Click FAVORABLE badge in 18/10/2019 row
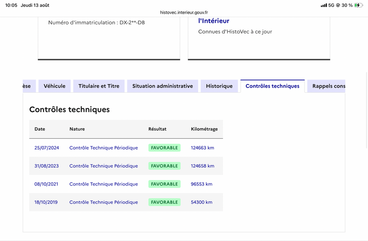368x241 pixels. (x=164, y=202)
